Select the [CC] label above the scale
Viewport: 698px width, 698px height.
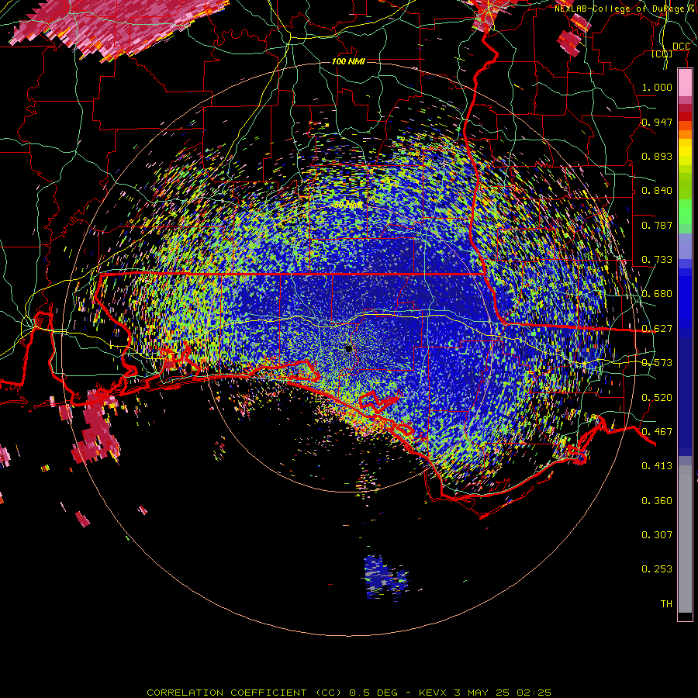(662, 54)
